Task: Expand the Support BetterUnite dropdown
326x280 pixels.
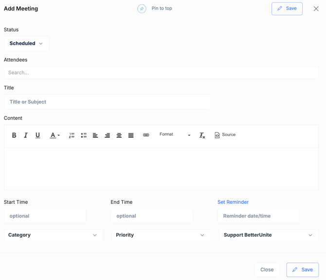Action: (x=268, y=235)
